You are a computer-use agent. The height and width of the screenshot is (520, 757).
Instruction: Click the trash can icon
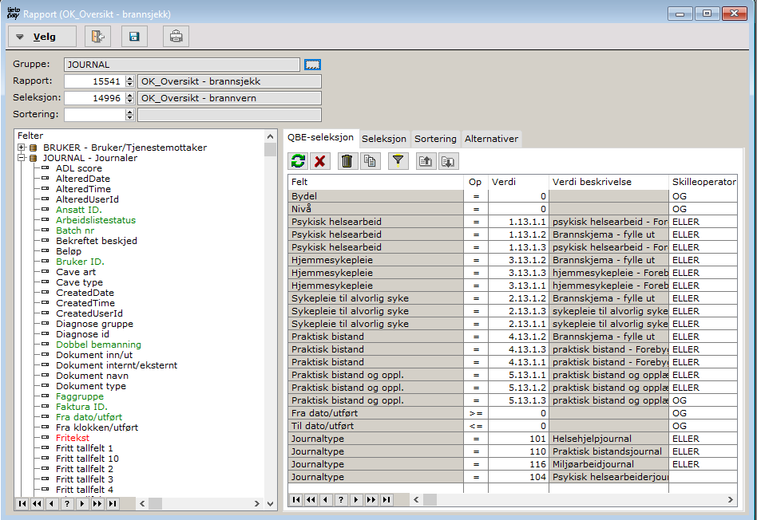point(347,161)
